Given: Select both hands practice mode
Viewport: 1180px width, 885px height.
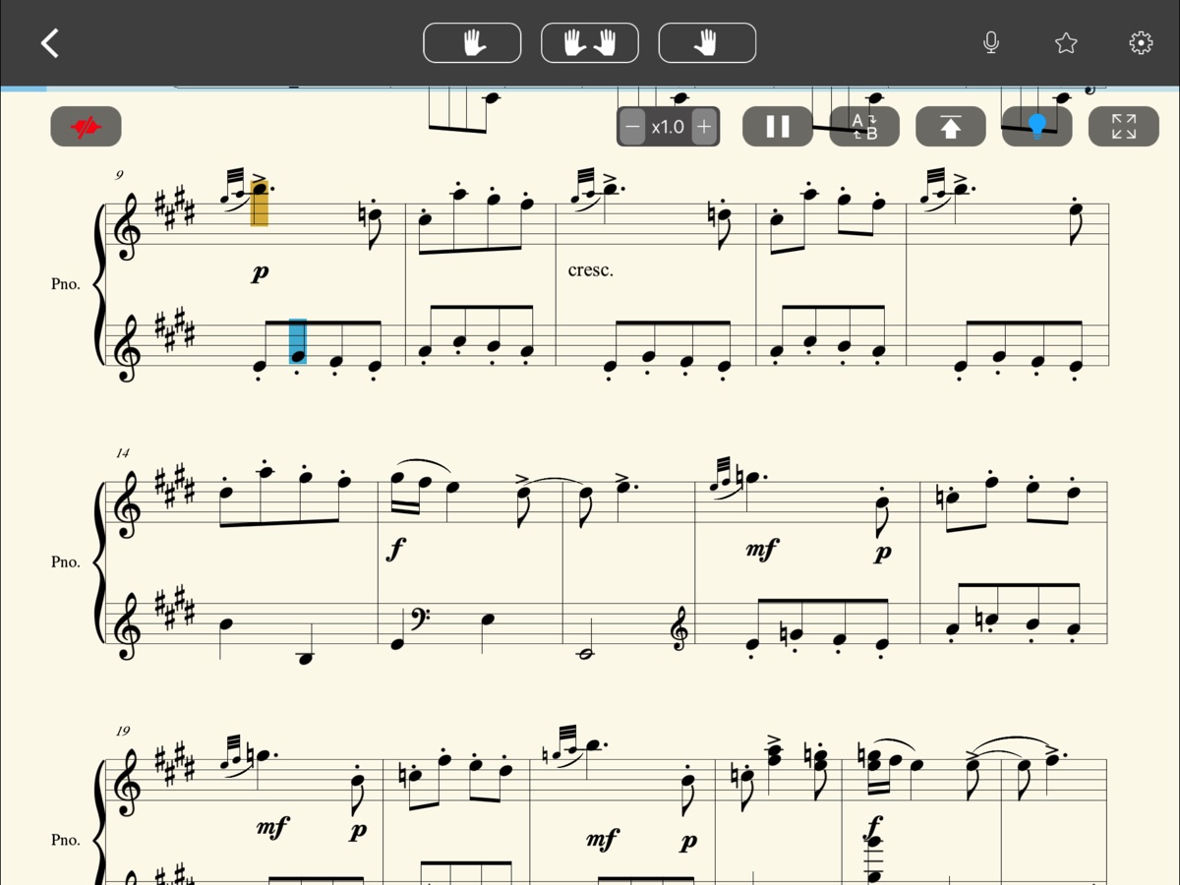Looking at the screenshot, I should tap(590, 43).
